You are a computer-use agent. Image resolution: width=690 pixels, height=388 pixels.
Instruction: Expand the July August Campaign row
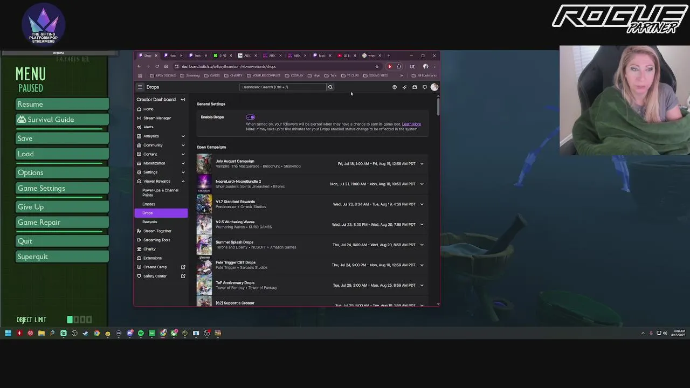tap(422, 164)
